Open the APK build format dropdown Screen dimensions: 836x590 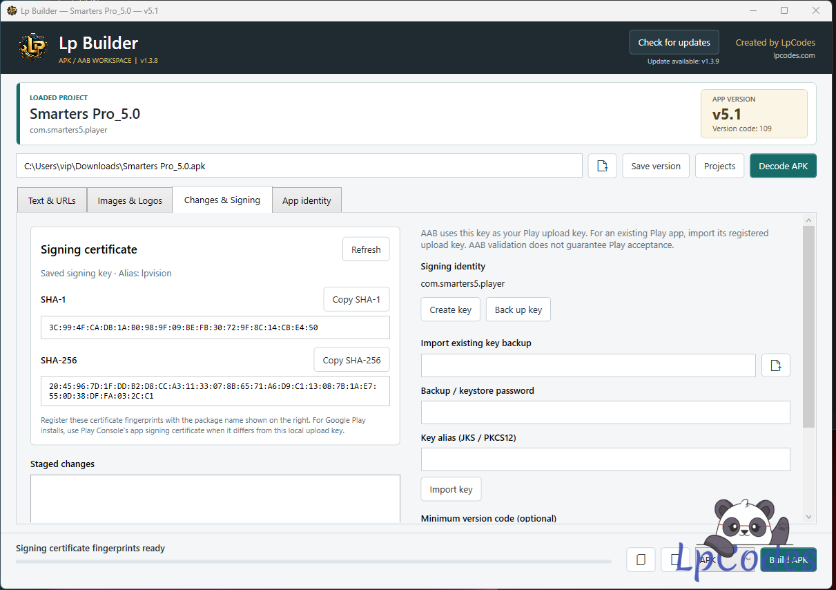725,560
